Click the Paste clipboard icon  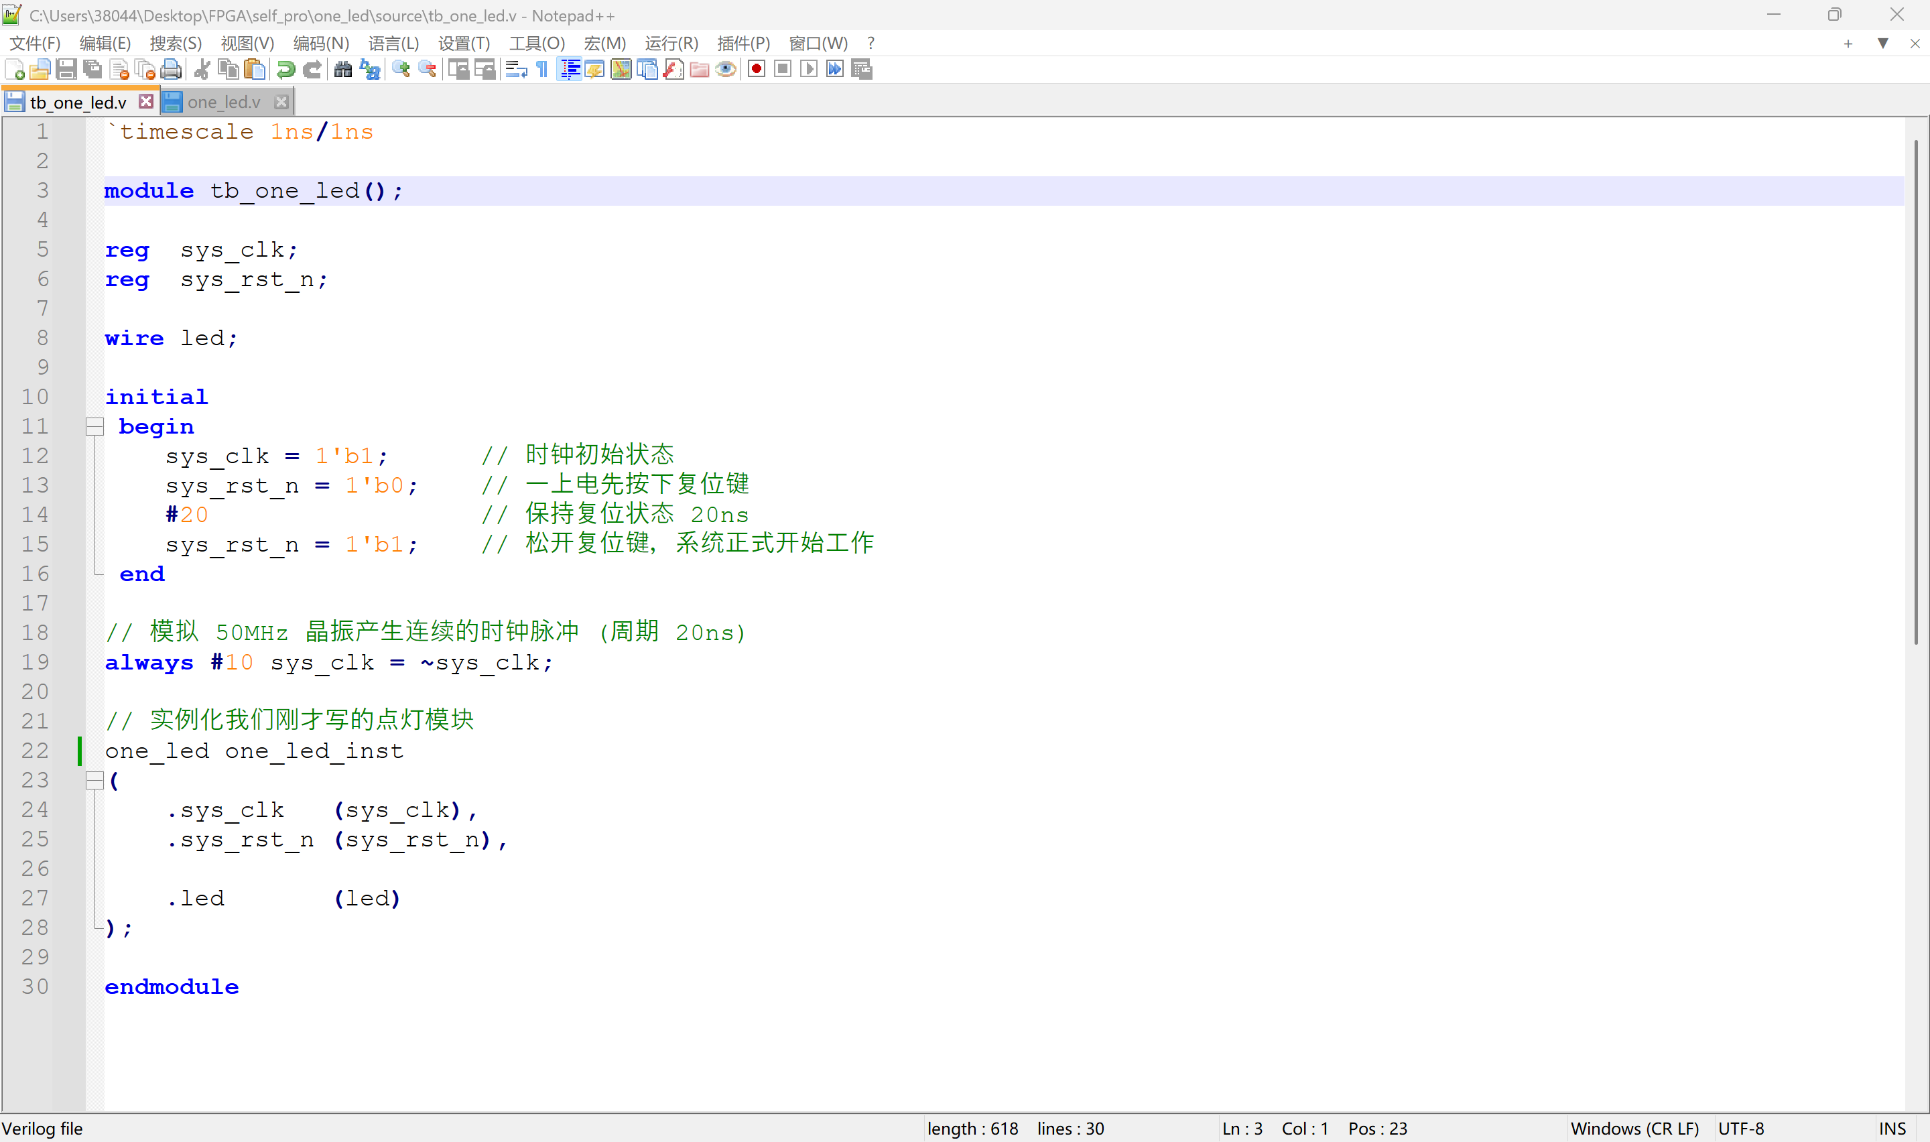(x=255, y=70)
